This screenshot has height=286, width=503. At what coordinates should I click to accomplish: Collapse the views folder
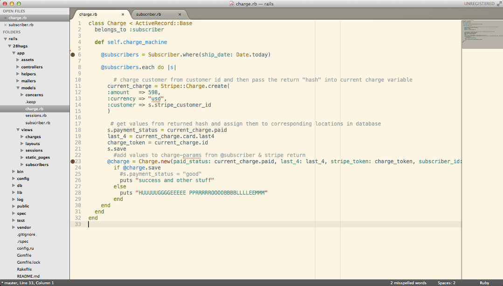[x=18, y=130]
